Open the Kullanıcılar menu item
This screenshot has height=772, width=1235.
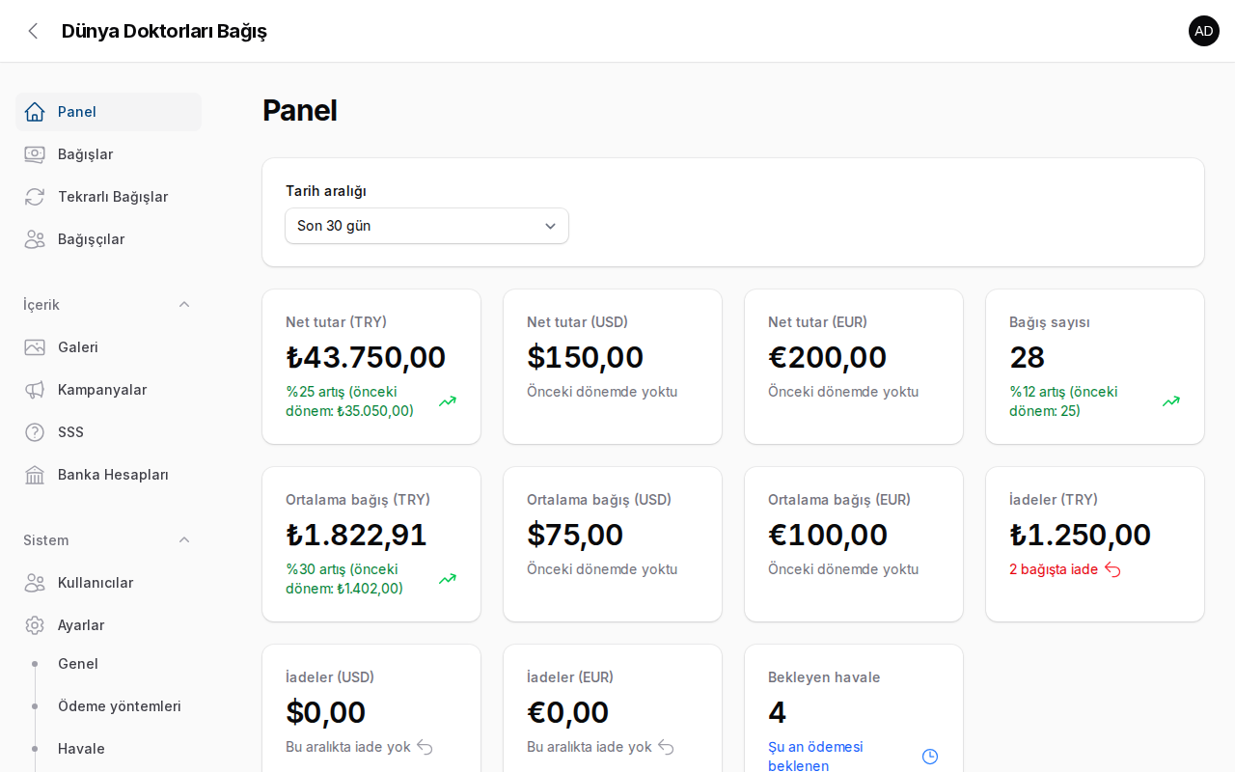coord(108,583)
